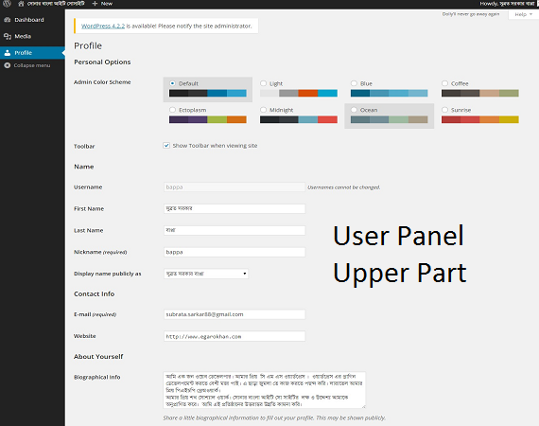This screenshot has width=539, height=426.
Task: Click the New plus icon
Action: (x=95, y=4)
